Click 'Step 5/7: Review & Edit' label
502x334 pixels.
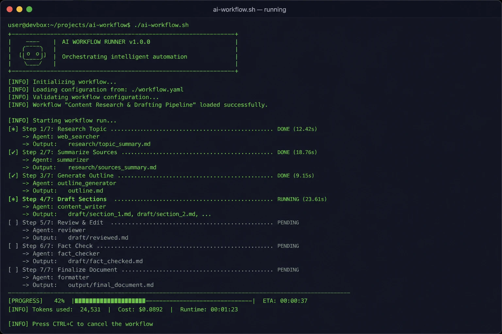pos(63,223)
